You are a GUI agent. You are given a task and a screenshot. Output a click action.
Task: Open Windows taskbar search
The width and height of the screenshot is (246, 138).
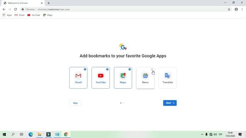(x=13, y=135)
